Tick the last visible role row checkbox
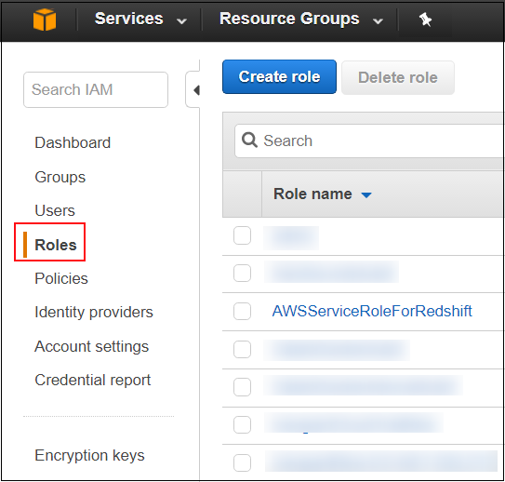Screen dimensions: 505x482 tap(242, 463)
